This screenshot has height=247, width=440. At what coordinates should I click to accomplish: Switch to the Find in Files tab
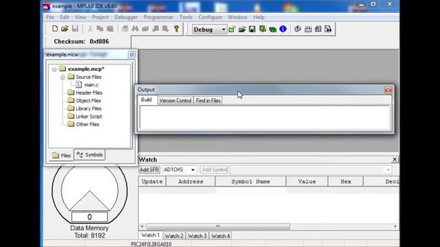tap(208, 101)
